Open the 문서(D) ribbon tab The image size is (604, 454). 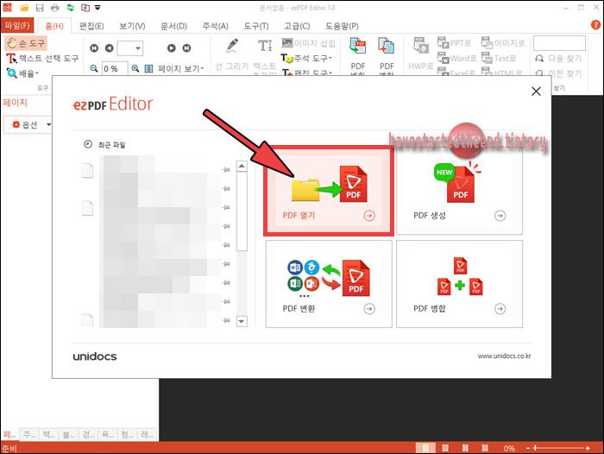point(173,26)
